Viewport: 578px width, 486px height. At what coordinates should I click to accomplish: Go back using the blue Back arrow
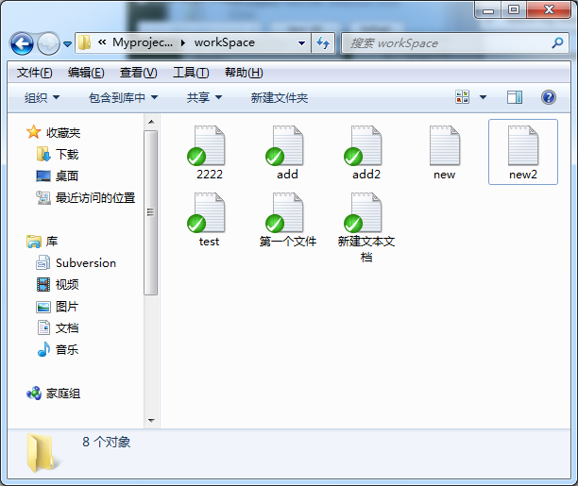click(x=22, y=43)
